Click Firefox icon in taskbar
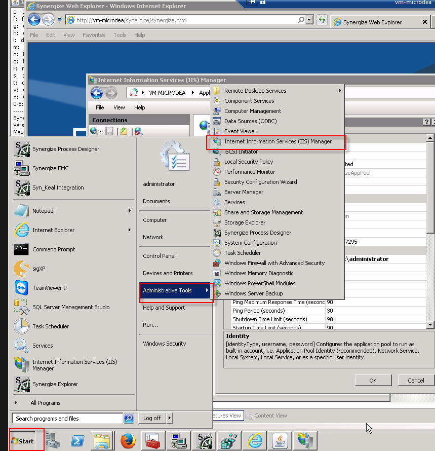The height and width of the screenshot is (451, 435). (128, 441)
